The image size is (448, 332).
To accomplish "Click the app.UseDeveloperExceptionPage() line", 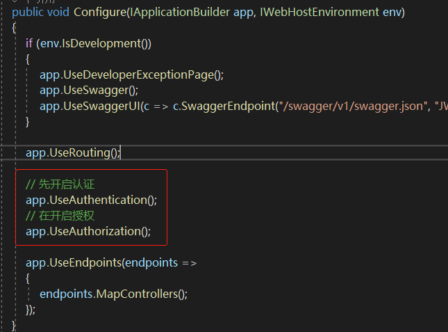I will tap(131, 74).
